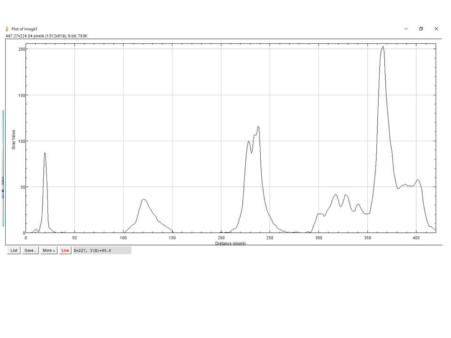Click the Save... button
The image size is (451, 338).
(x=31, y=250)
